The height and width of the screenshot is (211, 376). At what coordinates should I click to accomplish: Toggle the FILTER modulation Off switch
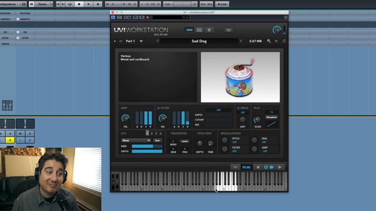[x=234, y=151]
